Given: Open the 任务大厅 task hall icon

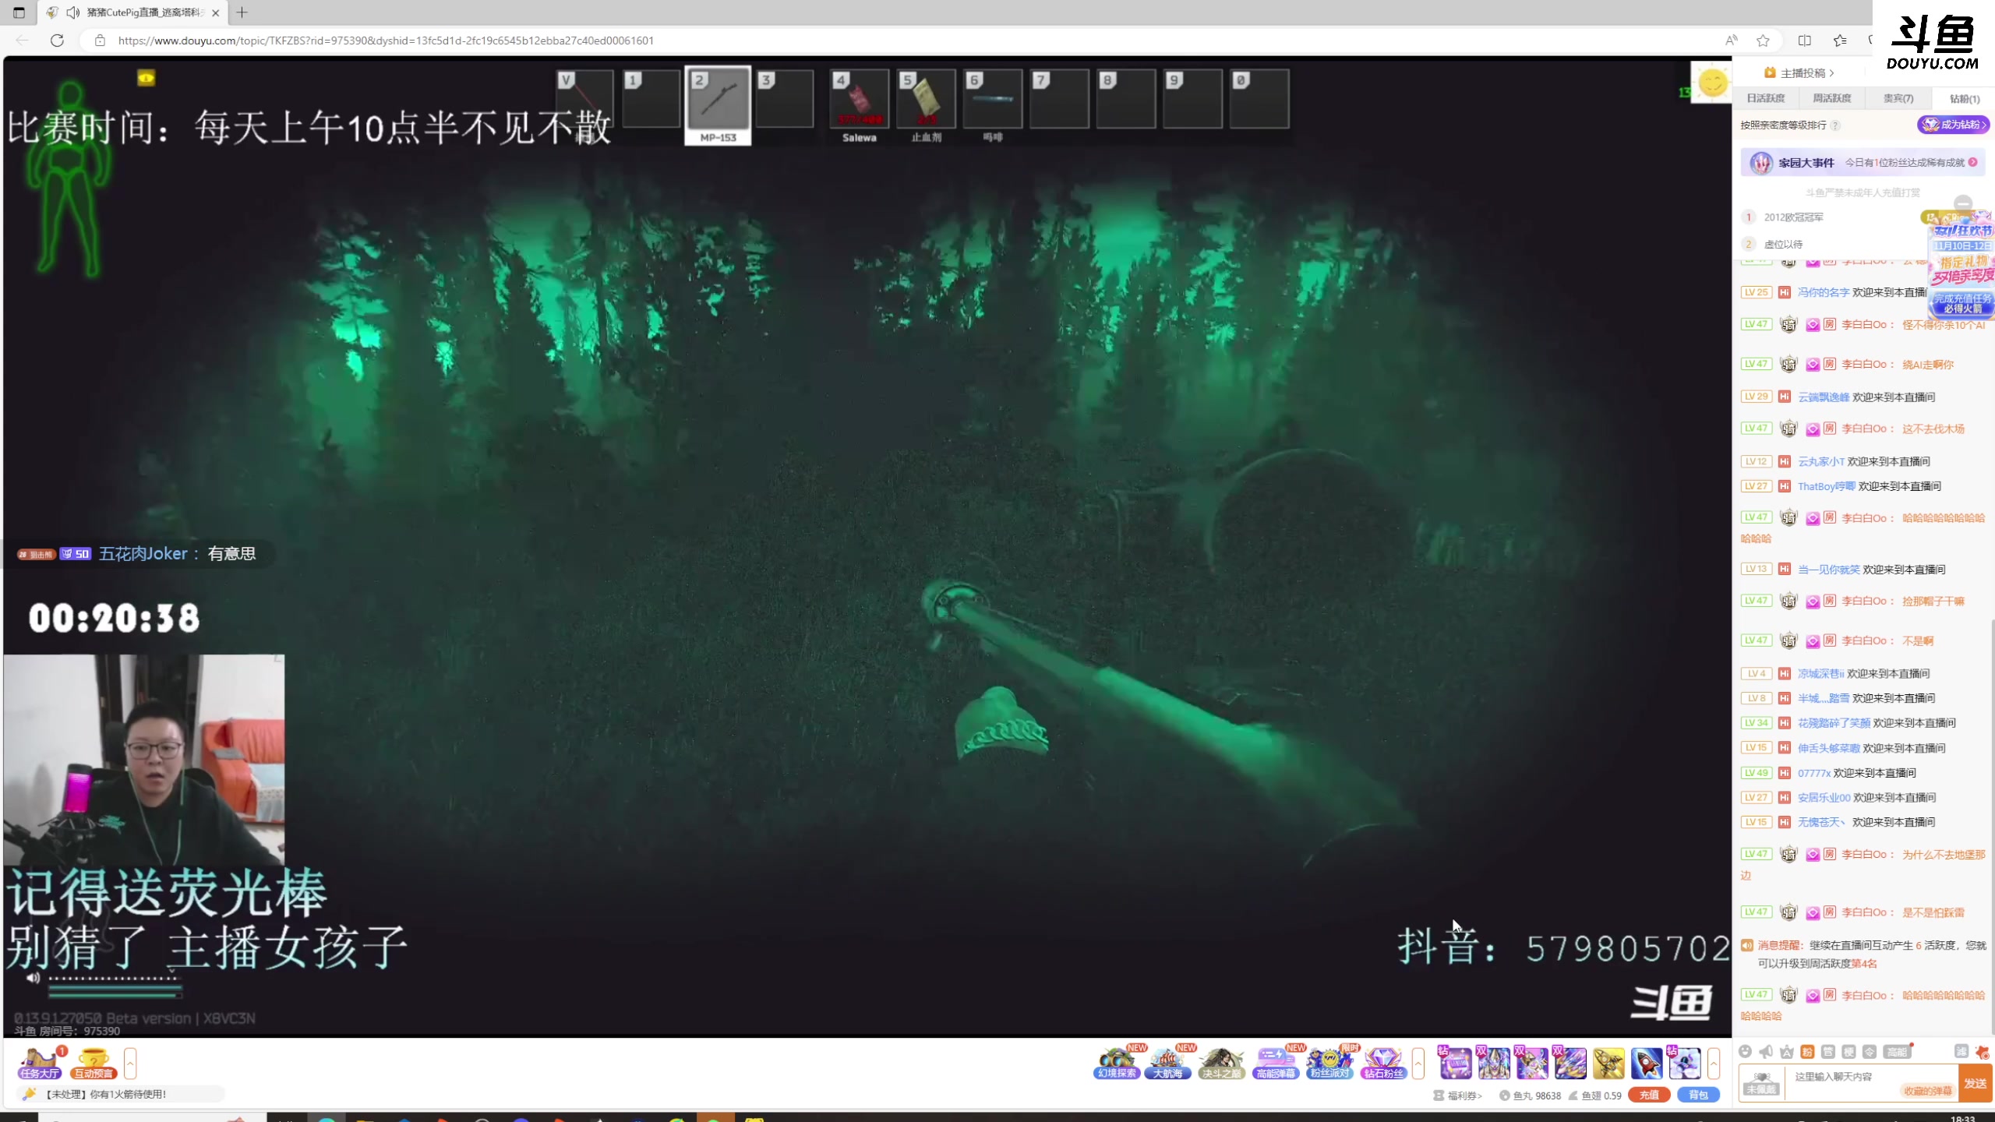Looking at the screenshot, I should [x=40, y=1063].
